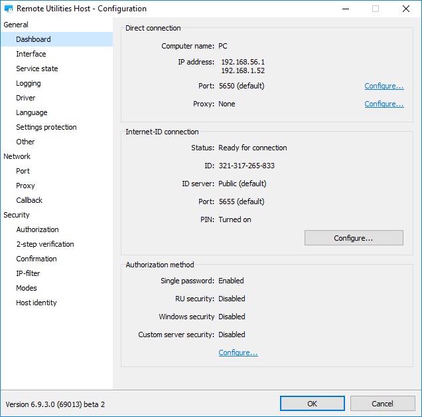Click the Custom server security Disabled value
Screen dimensions: 422x417
(x=232, y=335)
